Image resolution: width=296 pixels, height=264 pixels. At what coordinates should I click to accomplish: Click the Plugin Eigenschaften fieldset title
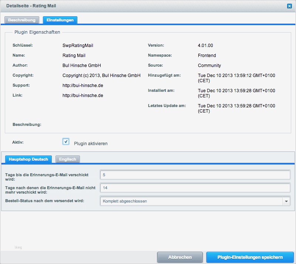click(x=37, y=32)
